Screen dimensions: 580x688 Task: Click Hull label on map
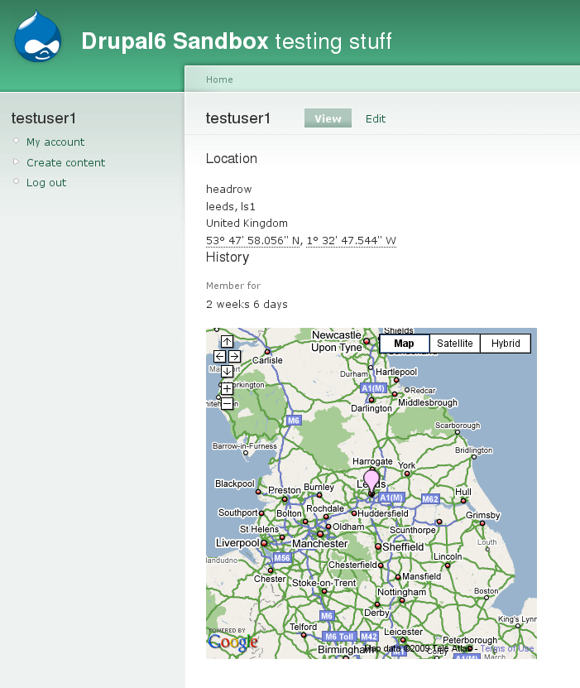(x=463, y=492)
